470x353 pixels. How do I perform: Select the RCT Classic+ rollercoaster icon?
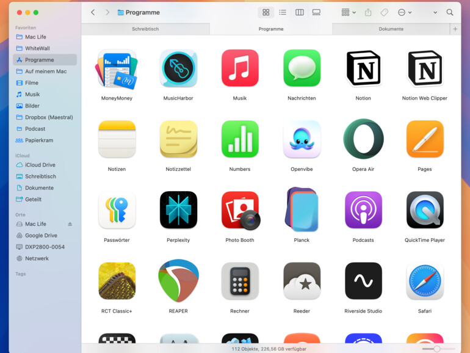pyautogui.click(x=117, y=281)
